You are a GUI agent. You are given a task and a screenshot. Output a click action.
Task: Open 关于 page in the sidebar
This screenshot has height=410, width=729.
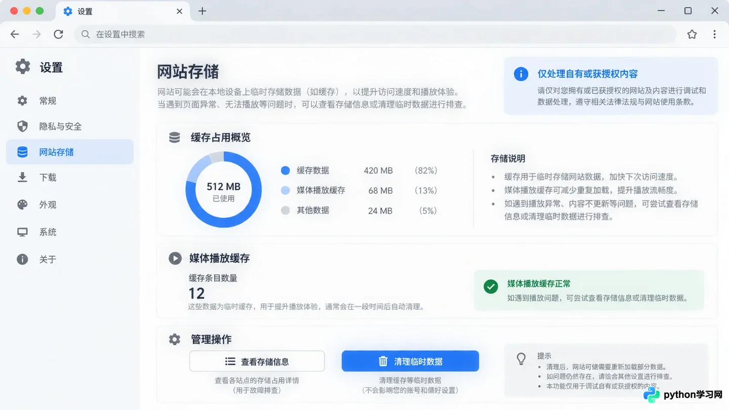click(70, 260)
